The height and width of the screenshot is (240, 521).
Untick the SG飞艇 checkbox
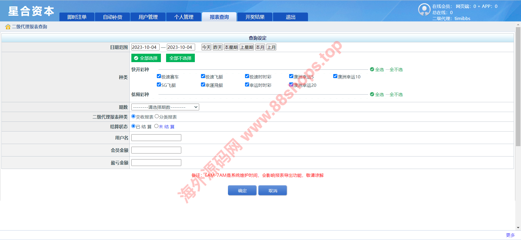point(159,85)
